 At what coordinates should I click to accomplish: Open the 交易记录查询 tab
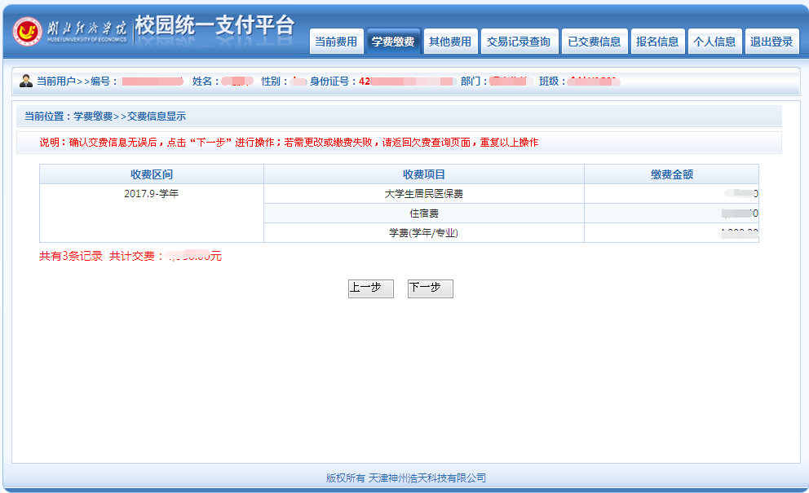[519, 42]
